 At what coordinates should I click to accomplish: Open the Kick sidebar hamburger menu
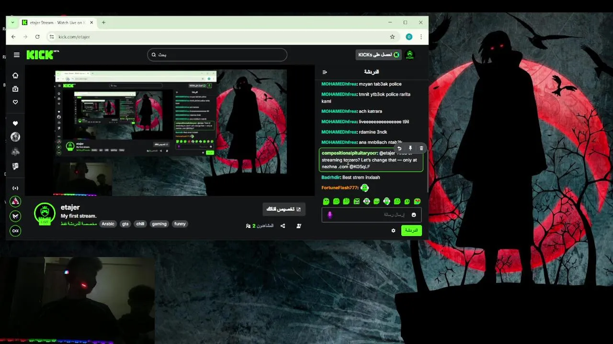[x=17, y=55]
